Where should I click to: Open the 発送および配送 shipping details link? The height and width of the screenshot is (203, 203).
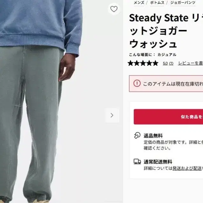click(187, 168)
